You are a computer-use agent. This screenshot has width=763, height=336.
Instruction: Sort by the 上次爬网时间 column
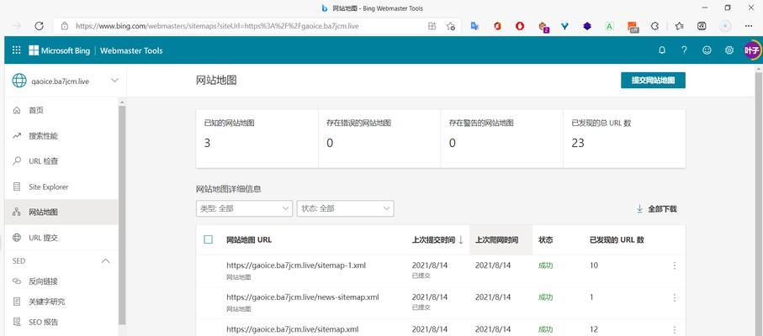click(x=497, y=240)
